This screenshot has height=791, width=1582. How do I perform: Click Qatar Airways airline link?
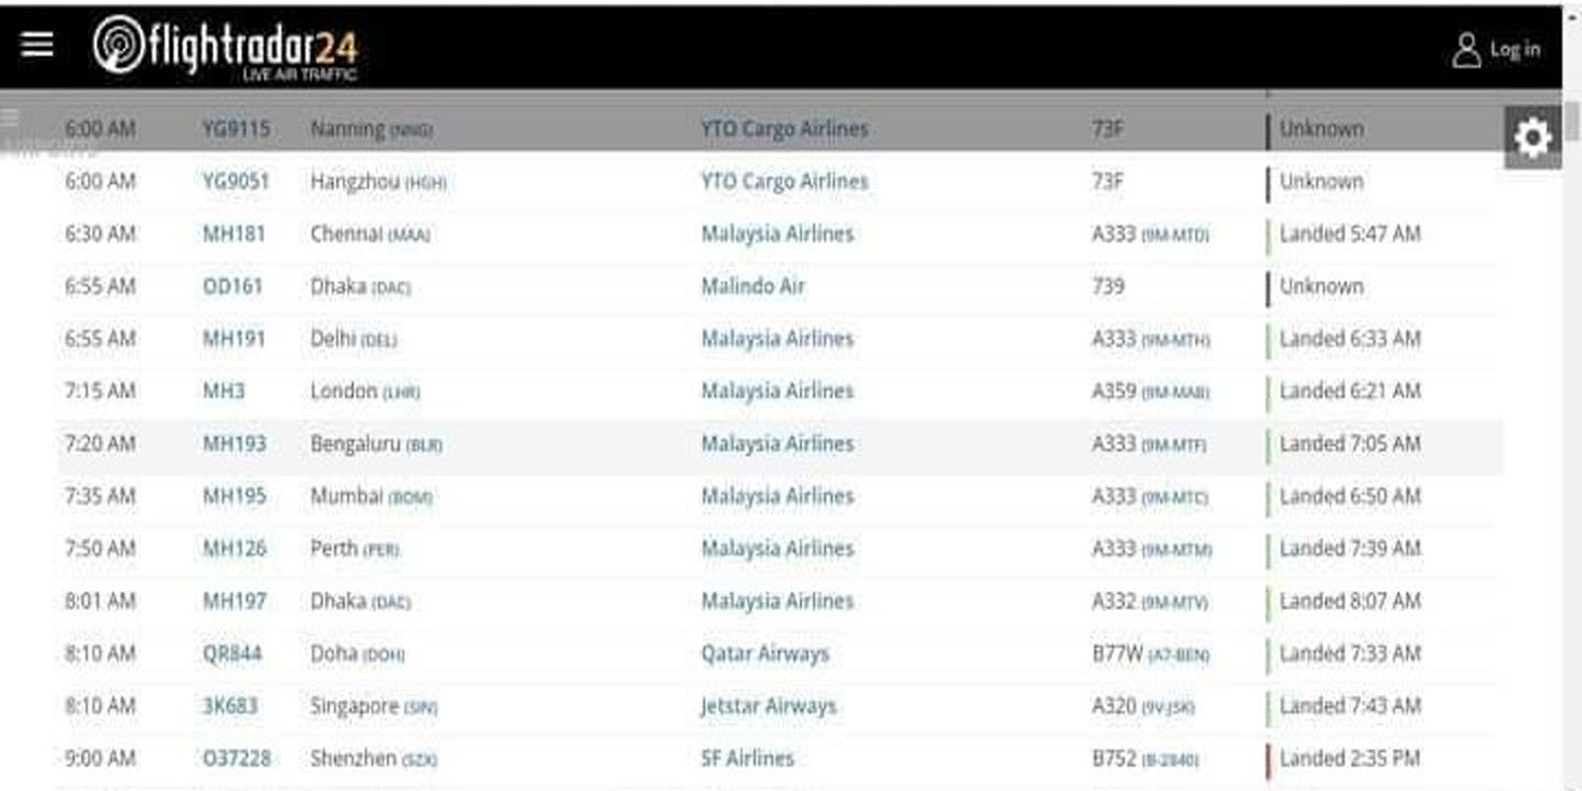point(765,654)
